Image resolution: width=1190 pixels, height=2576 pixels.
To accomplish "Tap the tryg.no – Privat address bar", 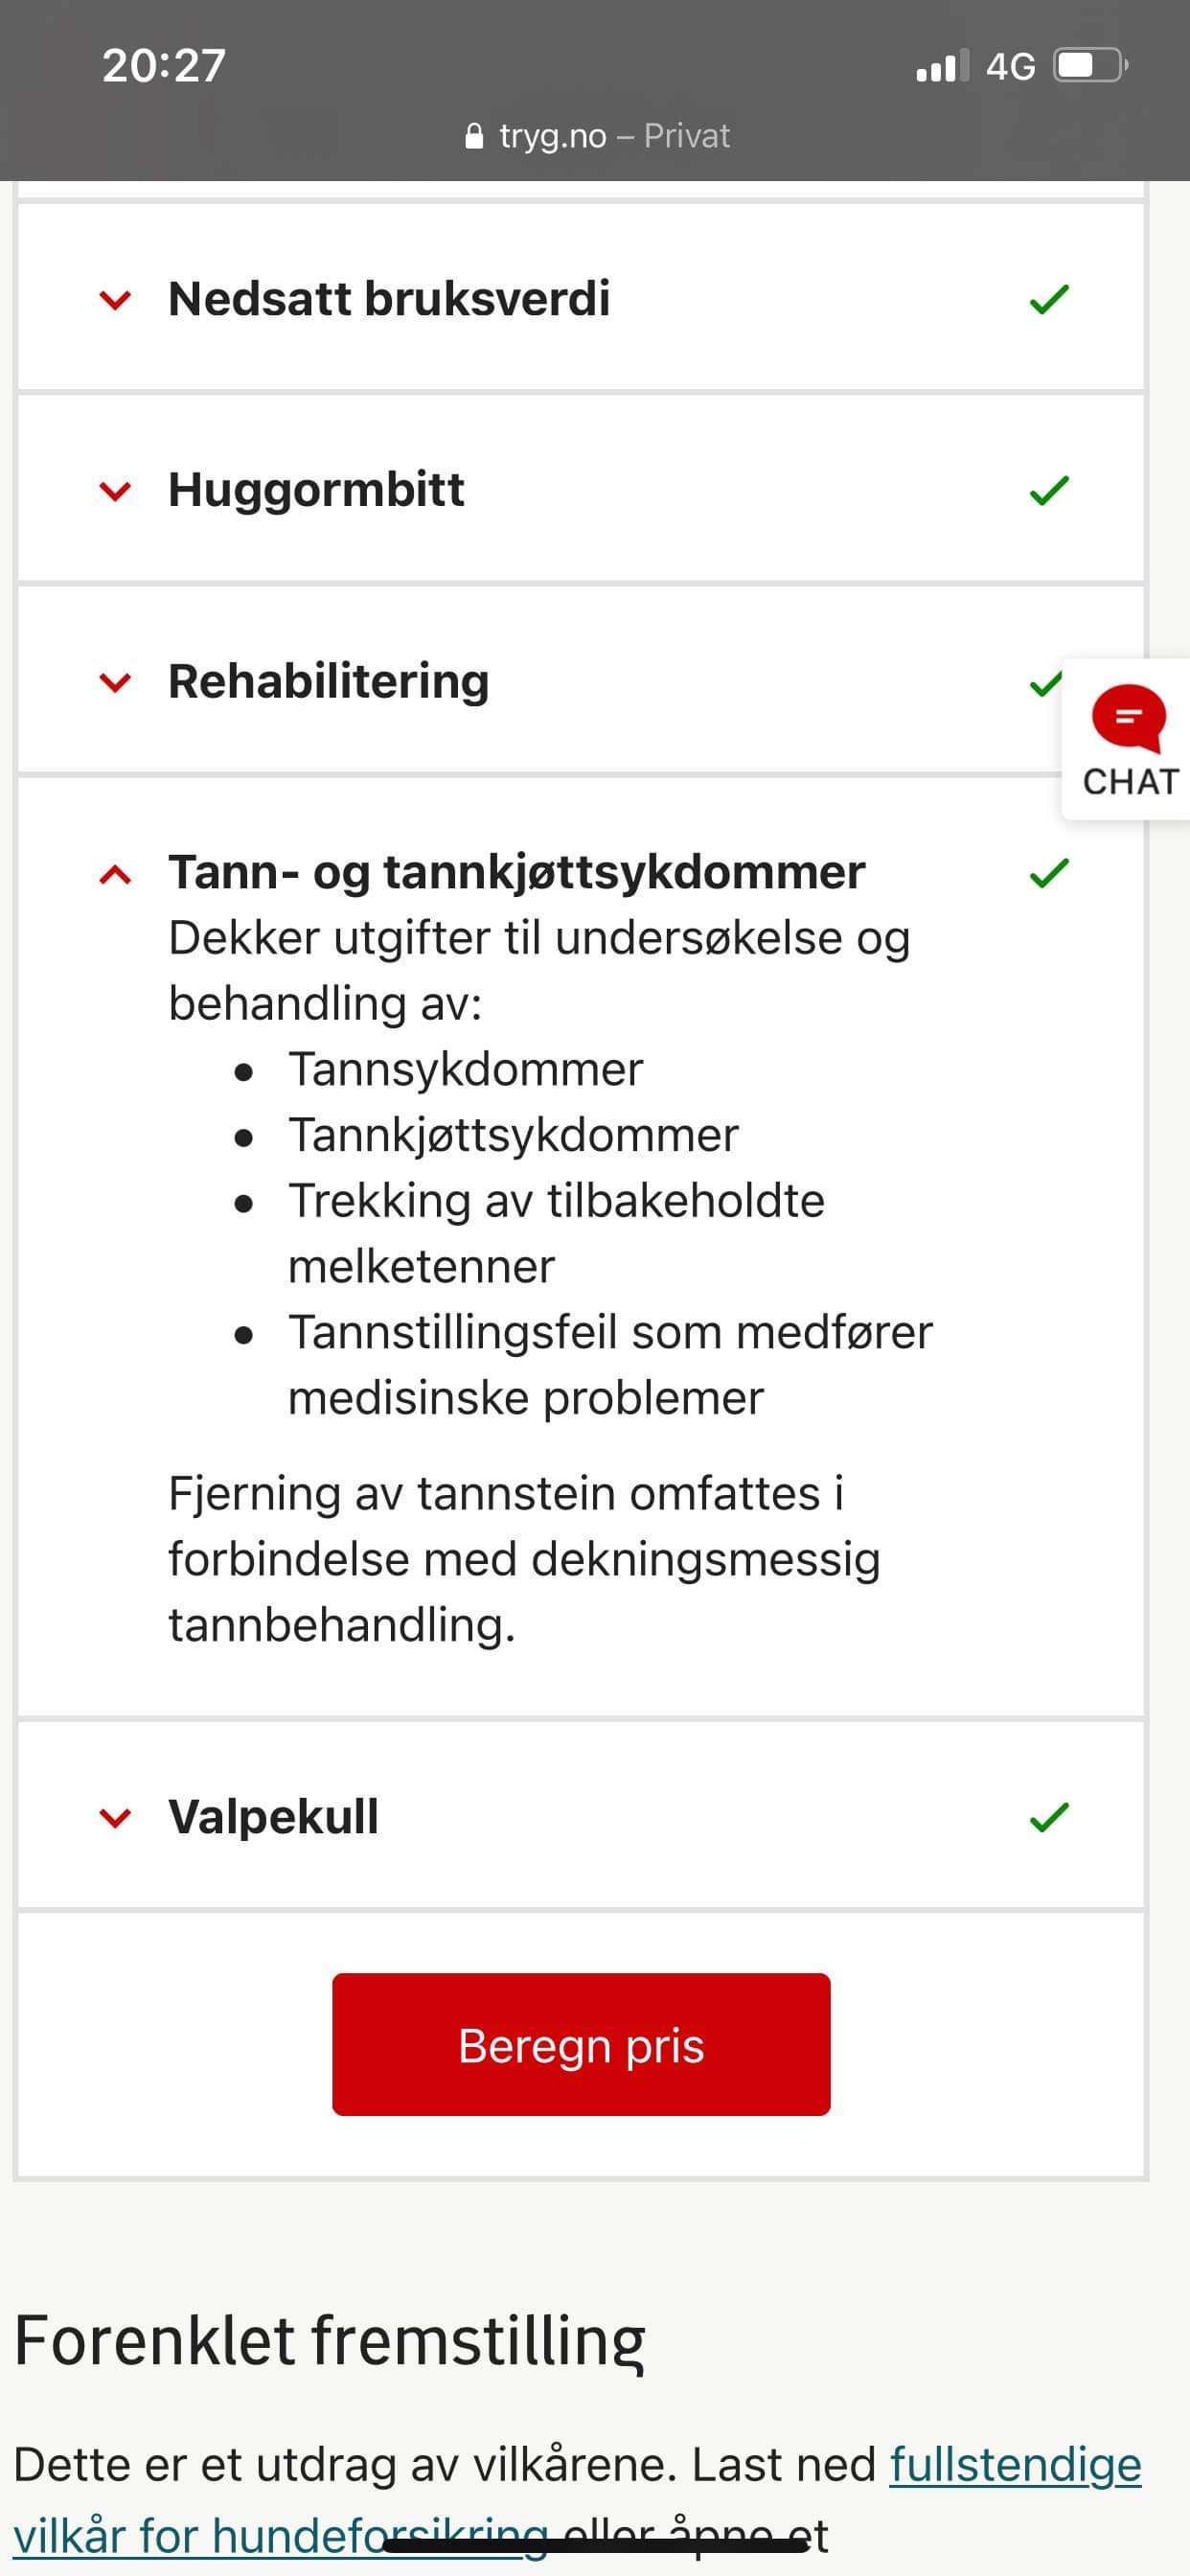I will [x=597, y=136].
